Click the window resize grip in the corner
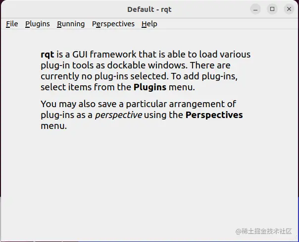The image size is (299, 242). pos(295,238)
